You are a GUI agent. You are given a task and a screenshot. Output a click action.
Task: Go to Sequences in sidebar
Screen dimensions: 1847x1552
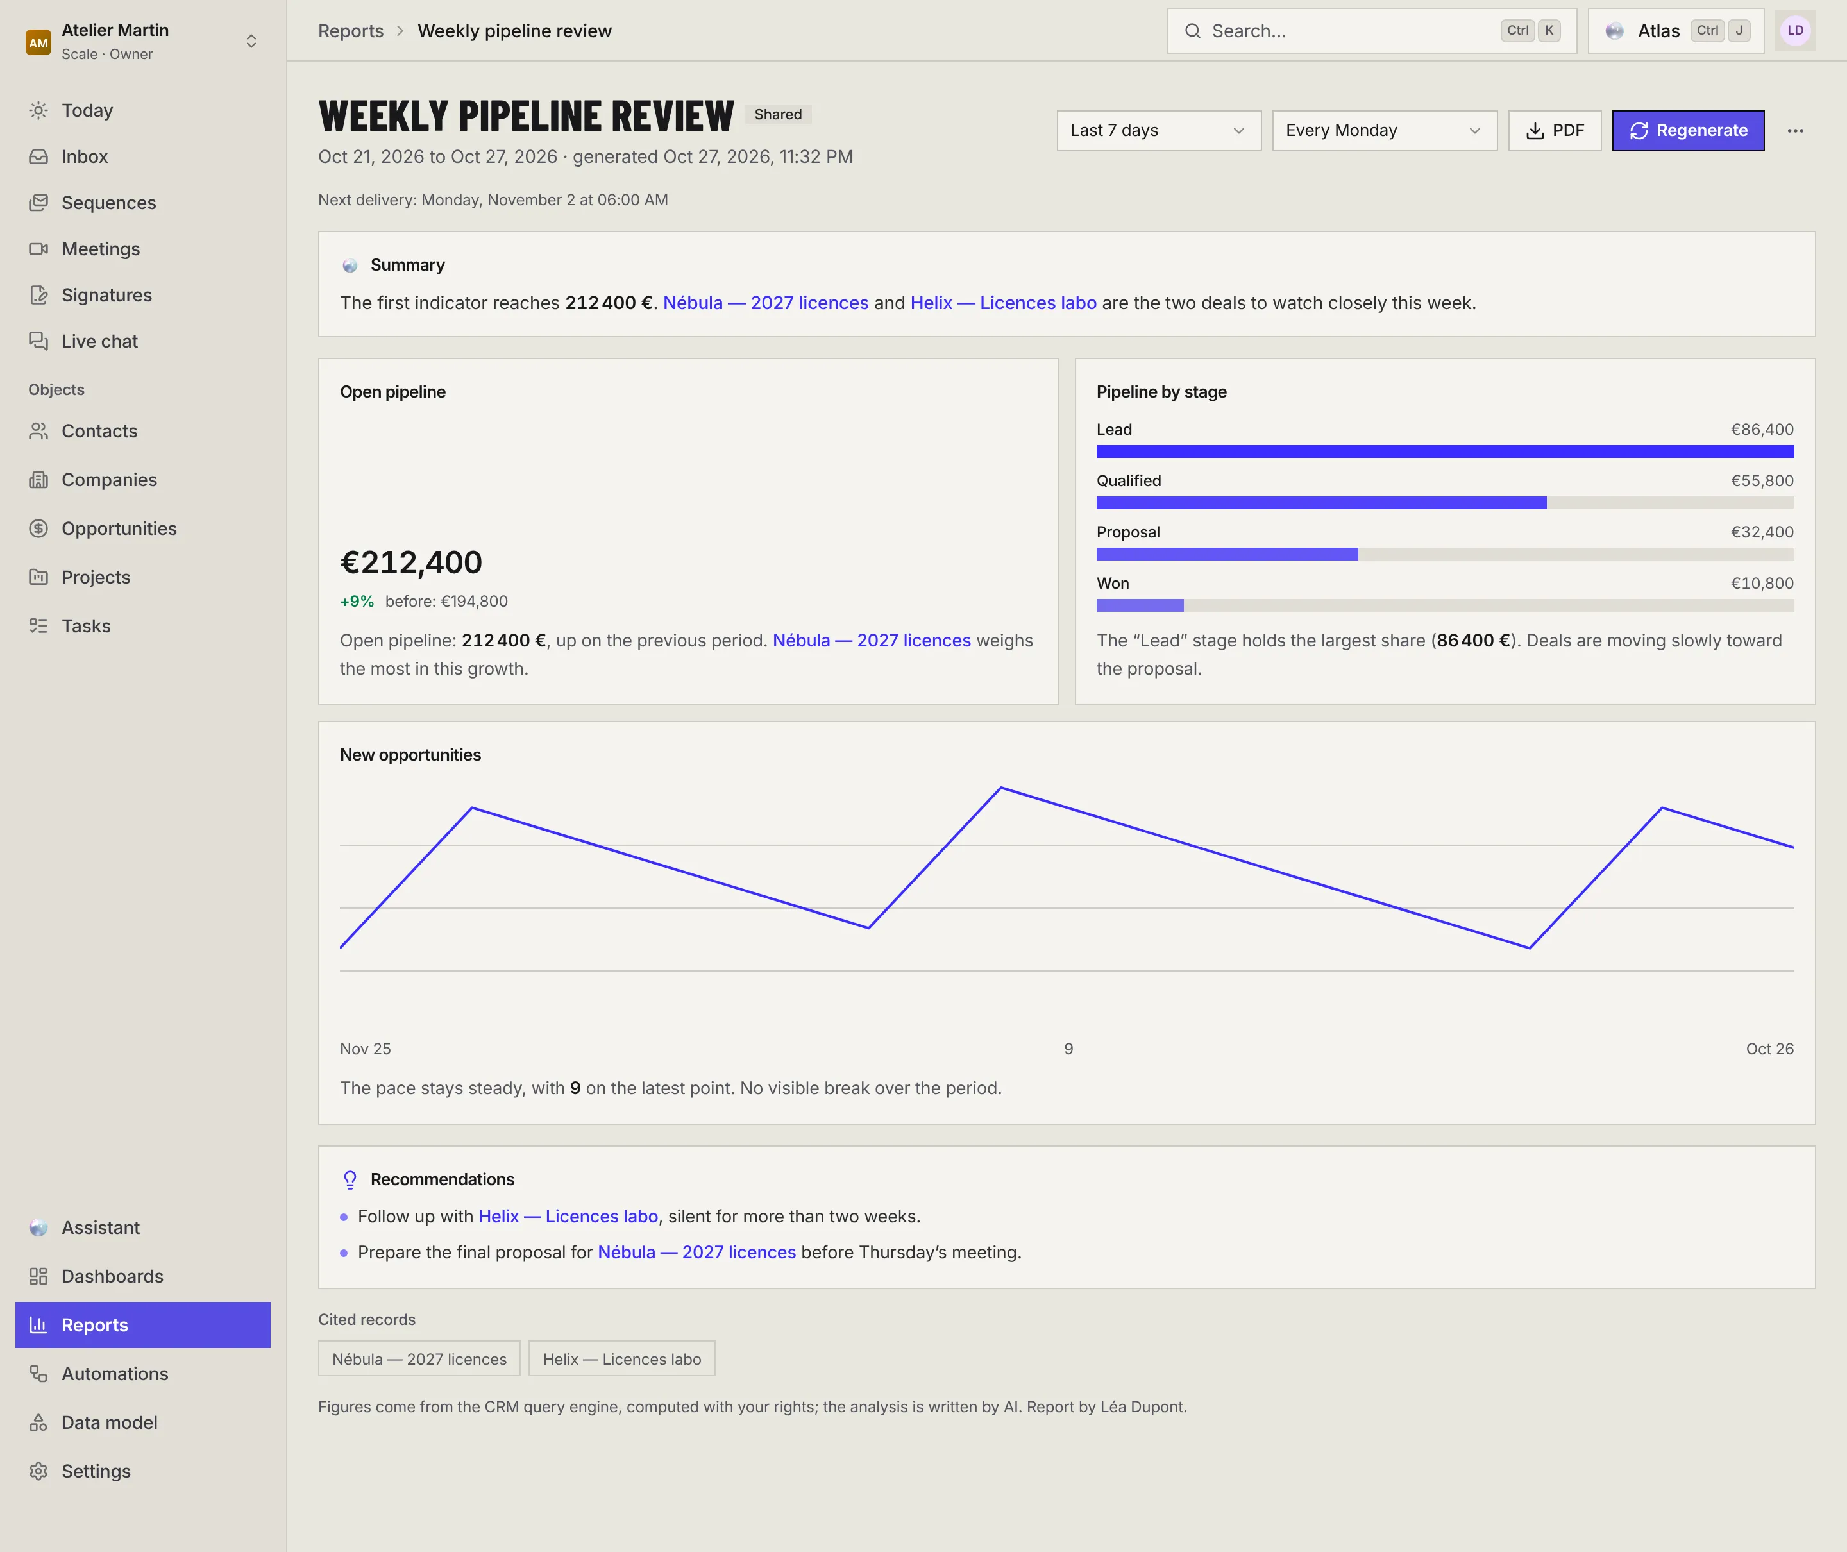point(142,203)
